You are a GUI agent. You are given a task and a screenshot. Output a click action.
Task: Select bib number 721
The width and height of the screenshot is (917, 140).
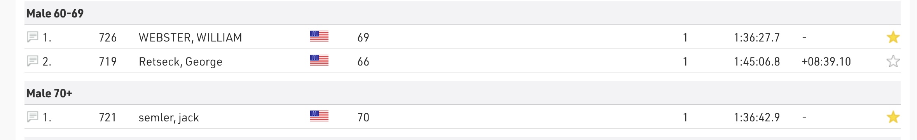tap(108, 118)
